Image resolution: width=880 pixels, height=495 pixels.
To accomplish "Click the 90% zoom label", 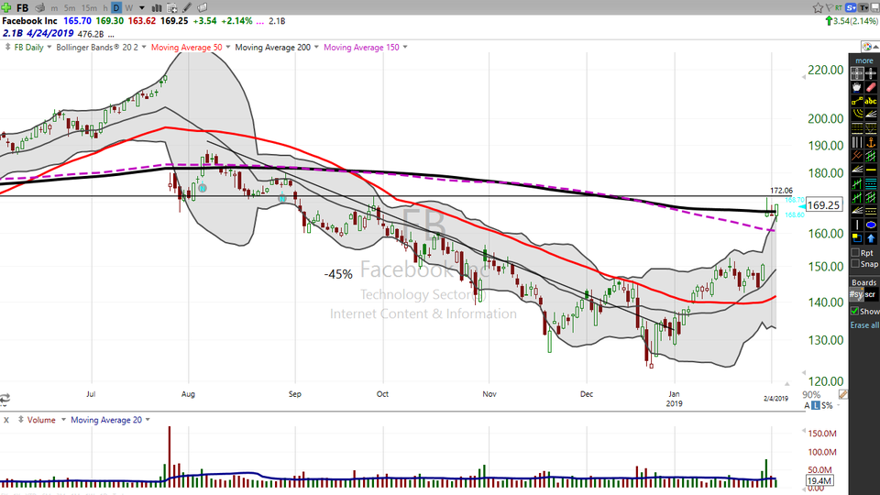I will 811,394.
